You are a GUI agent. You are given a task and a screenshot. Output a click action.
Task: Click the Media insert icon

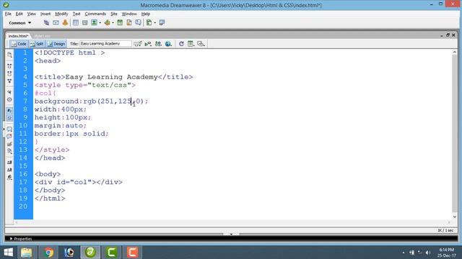tap(107, 22)
